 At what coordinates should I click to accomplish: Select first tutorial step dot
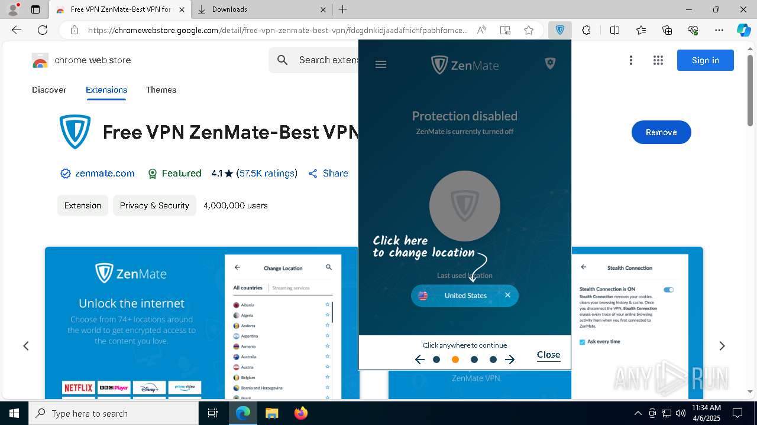(x=436, y=359)
